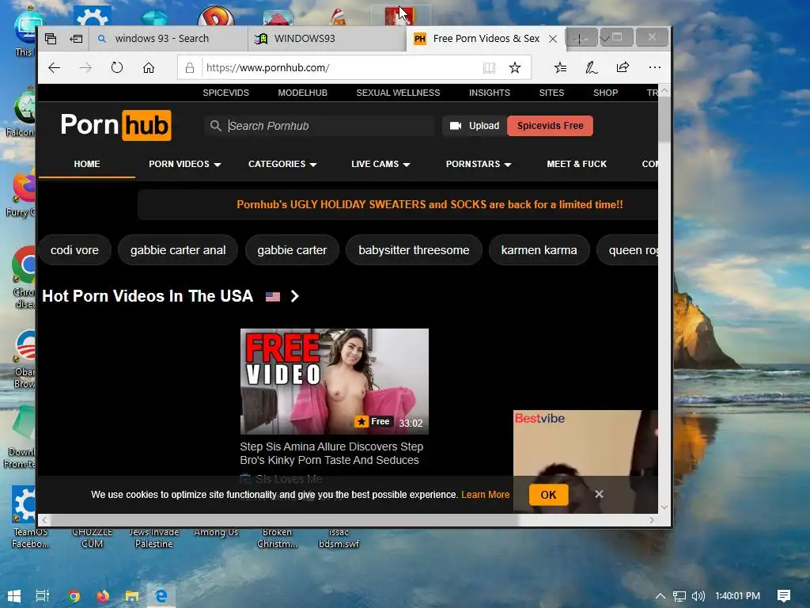This screenshot has height=608, width=810.
Task: Select the HOME navigation item
Action: pos(87,164)
